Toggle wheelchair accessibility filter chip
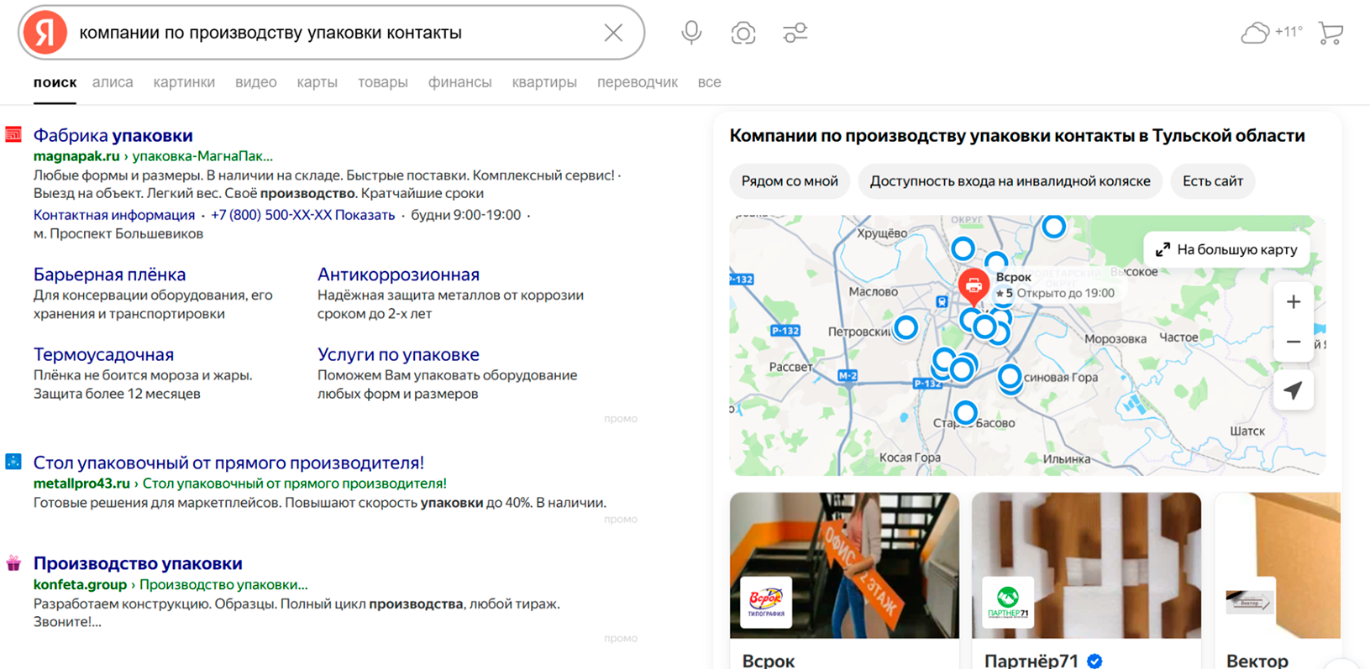 coord(1010,181)
